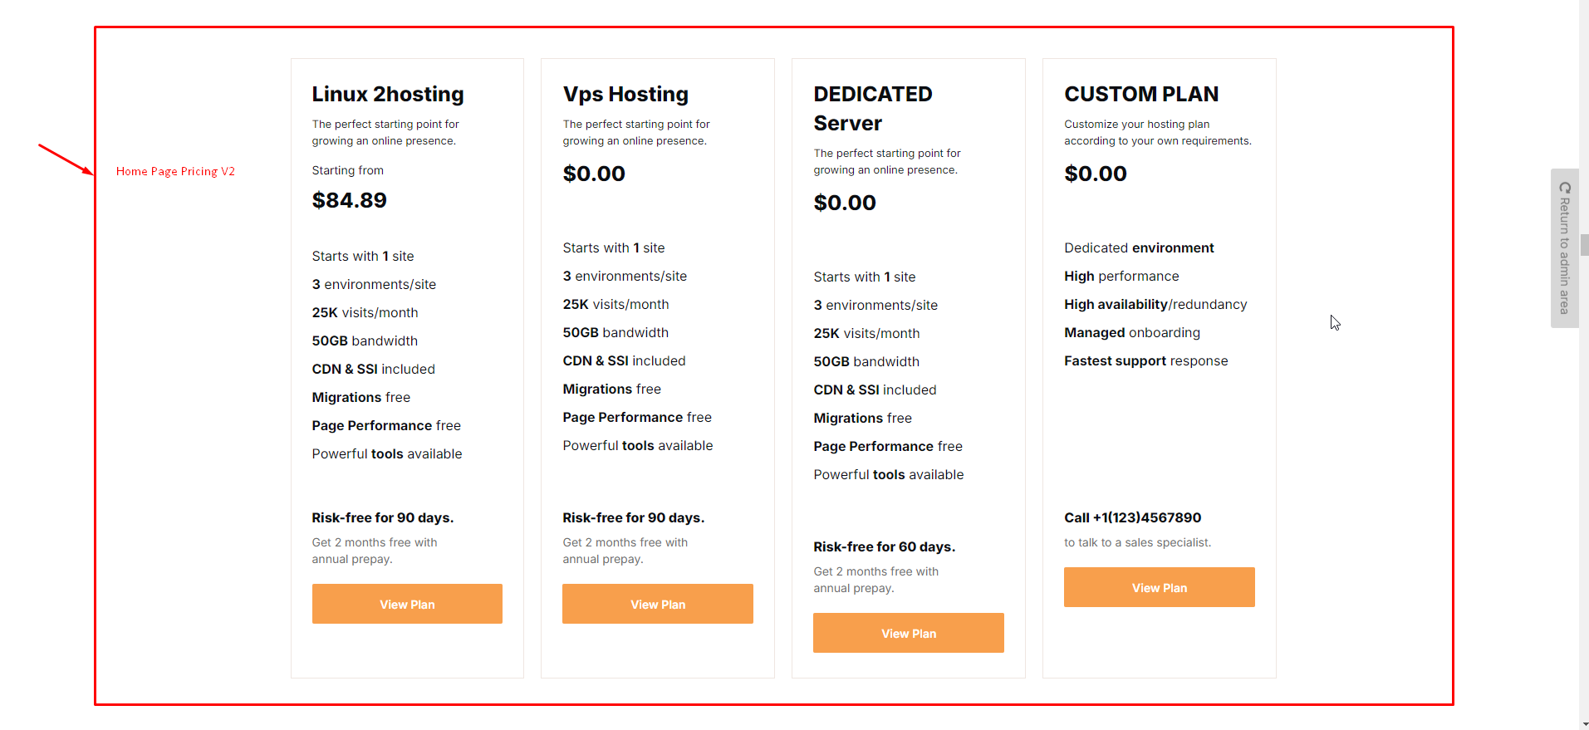
Task: Click the DEDICATED Server heading
Action: point(872,109)
